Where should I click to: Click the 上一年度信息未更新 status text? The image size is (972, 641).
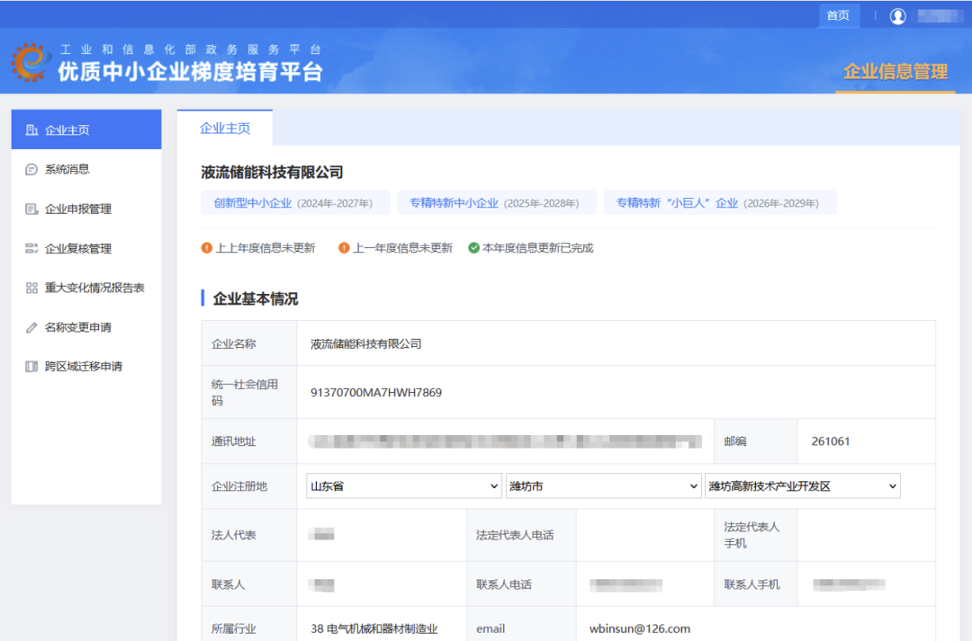tap(402, 248)
